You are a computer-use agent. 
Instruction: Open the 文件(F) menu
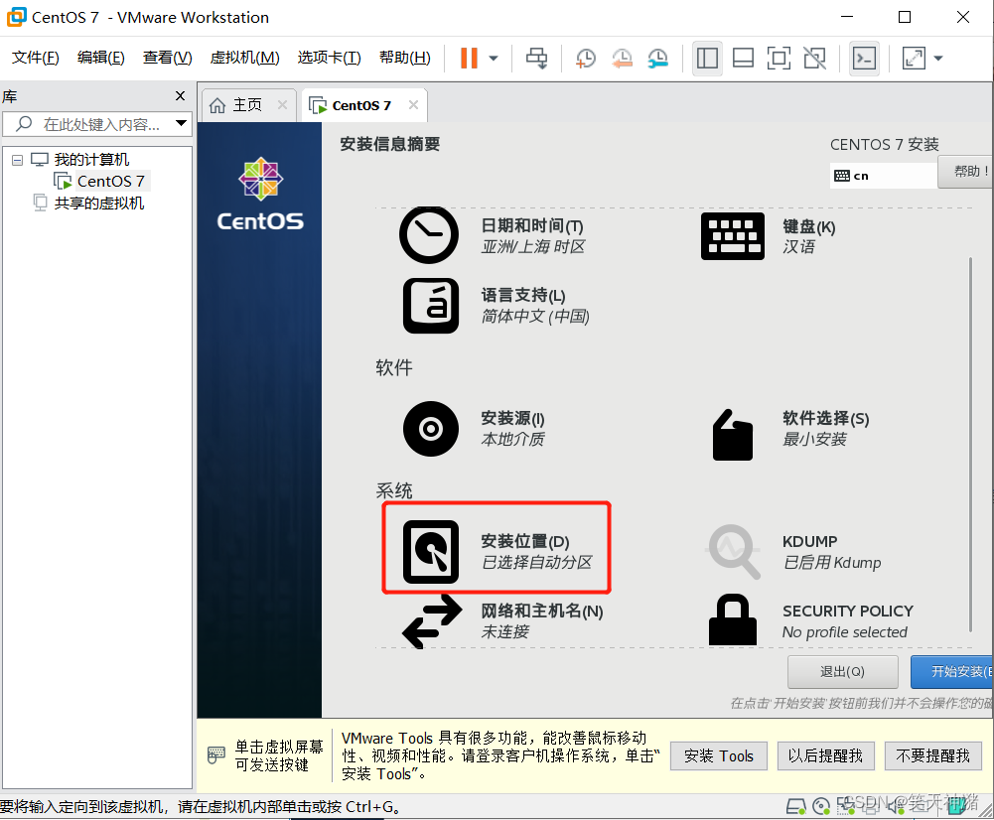point(36,58)
